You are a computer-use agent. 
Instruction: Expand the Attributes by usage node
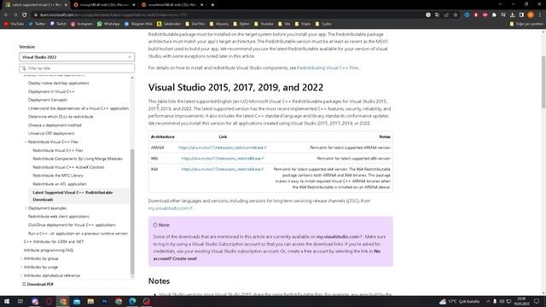[21, 267]
